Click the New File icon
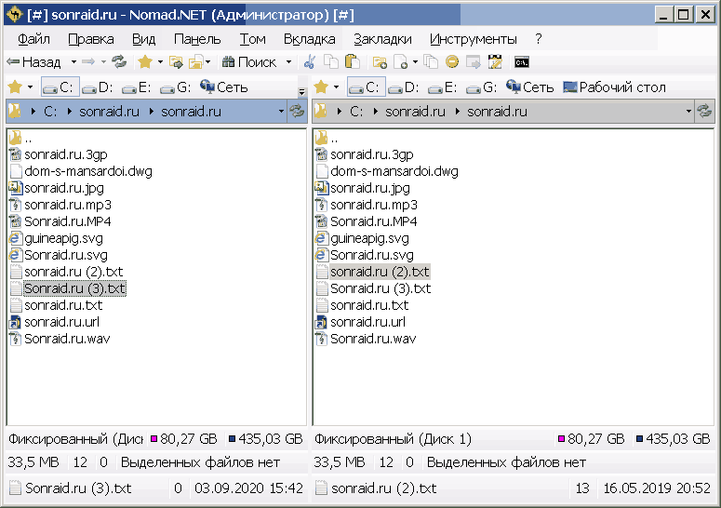Image resolution: width=721 pixels, height=508 pixels. (401, 61)
